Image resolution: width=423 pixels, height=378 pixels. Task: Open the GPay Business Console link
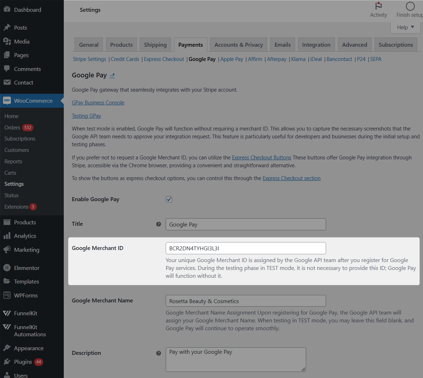[x=98, y=103]
